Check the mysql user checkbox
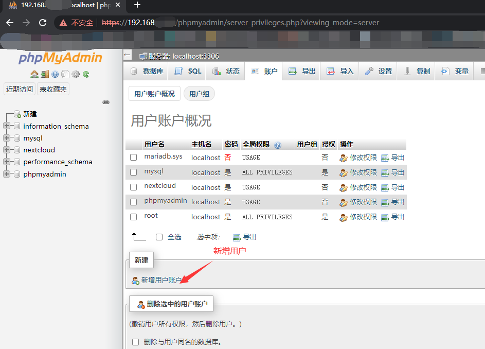The height and width of the screenshot is (349, 485). [134, 172]
